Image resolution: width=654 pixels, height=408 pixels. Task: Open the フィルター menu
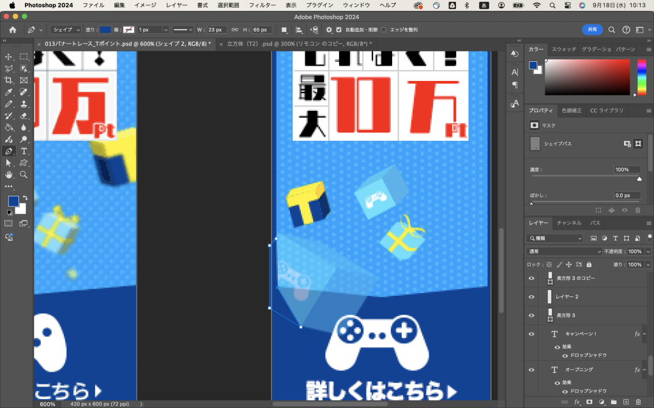click(x=262, y=5)
